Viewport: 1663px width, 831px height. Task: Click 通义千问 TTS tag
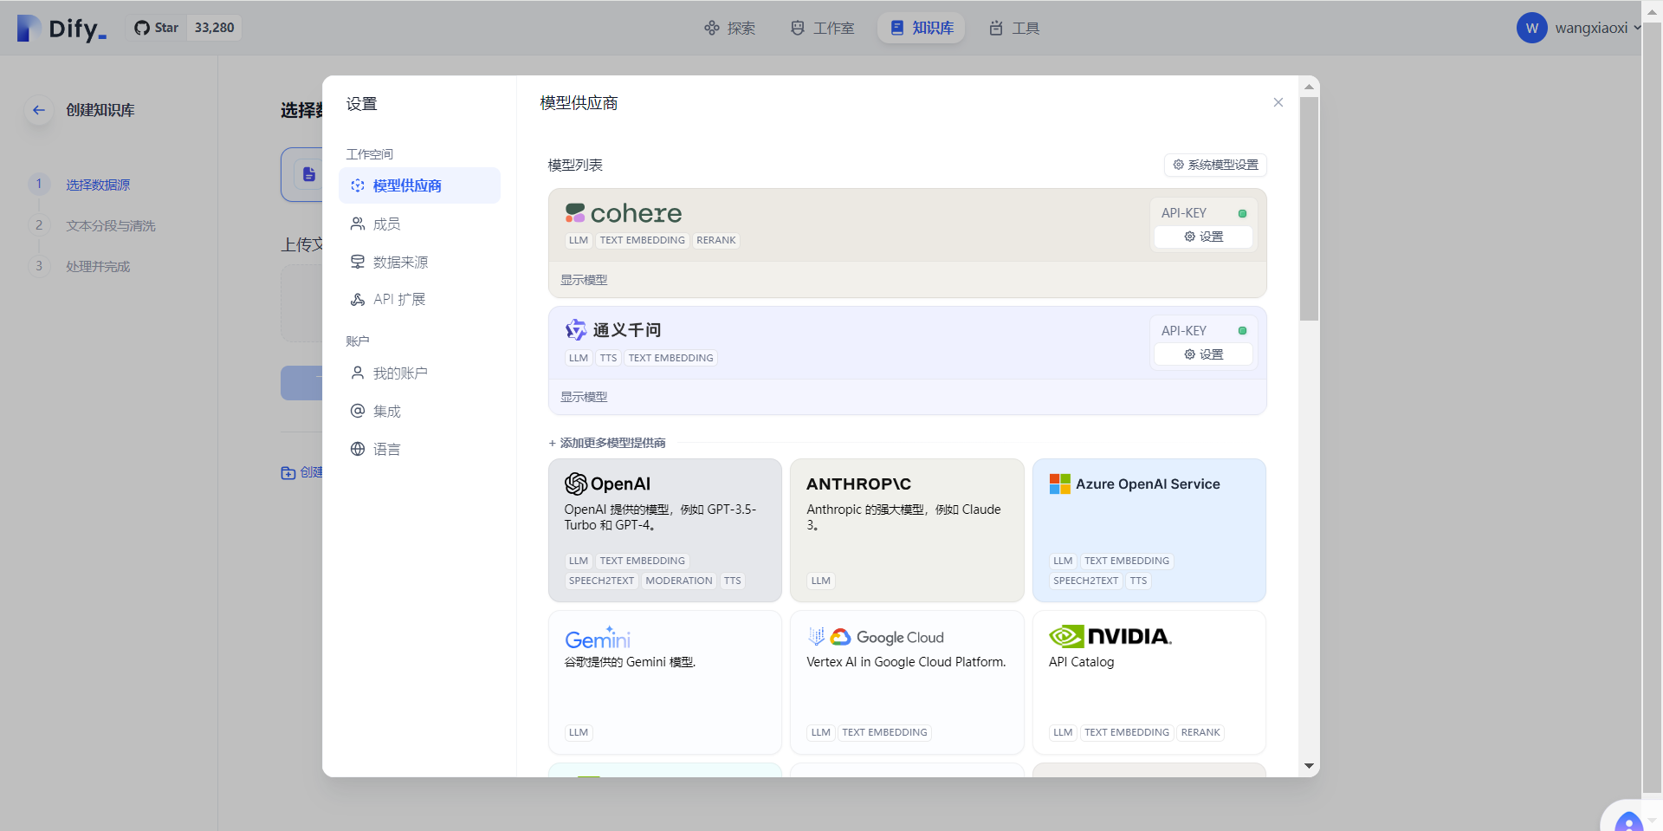(x=609, y=358)
